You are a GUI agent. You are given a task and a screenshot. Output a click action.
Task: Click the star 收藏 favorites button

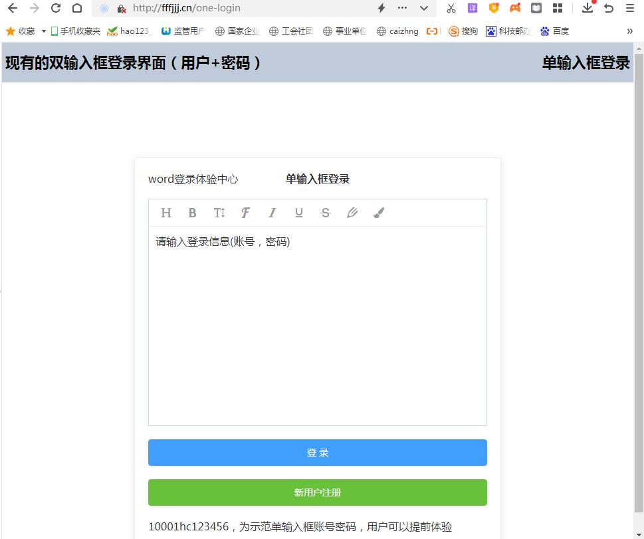(20, 31)
